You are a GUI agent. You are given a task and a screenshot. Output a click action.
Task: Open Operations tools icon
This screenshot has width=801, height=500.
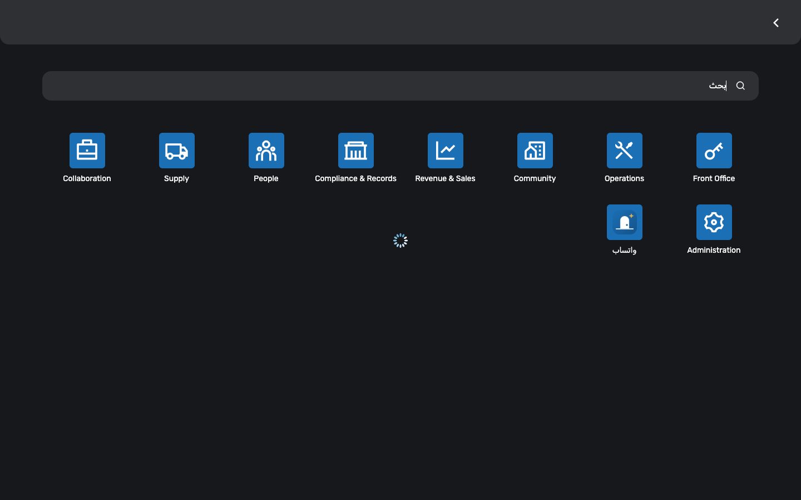(x=625, y=151)
